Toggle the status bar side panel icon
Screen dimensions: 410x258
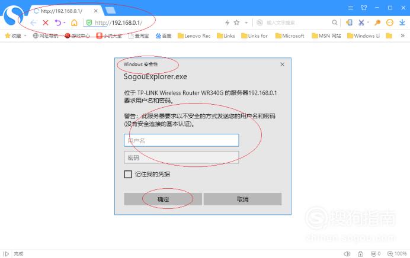tap(7, 253)
